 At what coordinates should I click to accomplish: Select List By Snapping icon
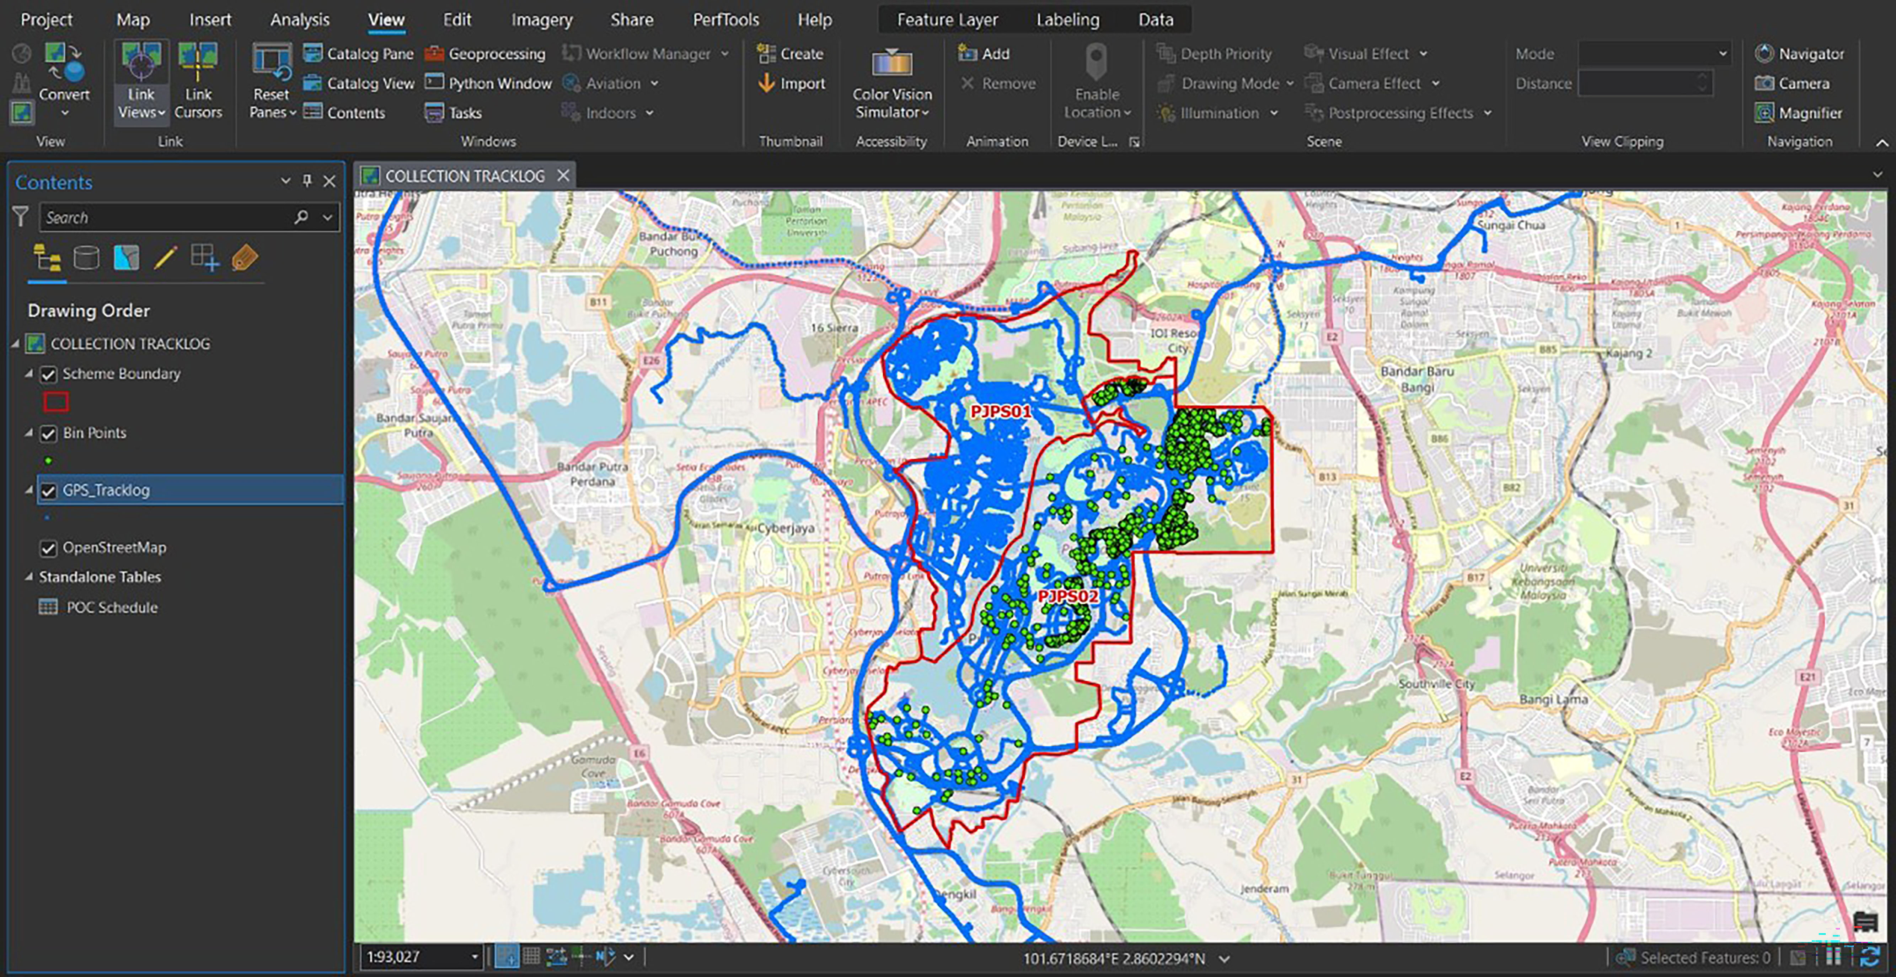coord(205,258)
